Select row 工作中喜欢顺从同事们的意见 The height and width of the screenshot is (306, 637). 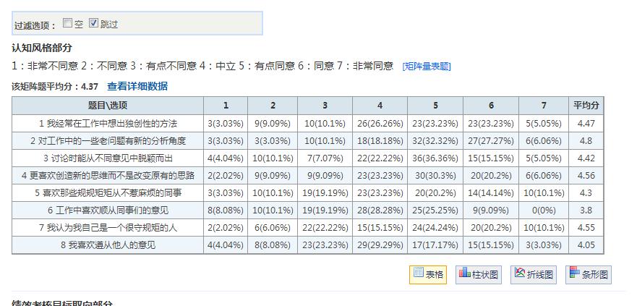(108, 210)
